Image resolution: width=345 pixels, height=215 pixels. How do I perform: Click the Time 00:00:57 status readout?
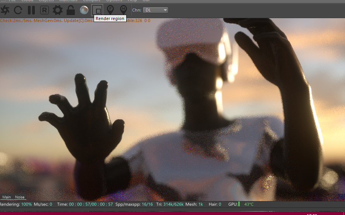coord(85,204)
